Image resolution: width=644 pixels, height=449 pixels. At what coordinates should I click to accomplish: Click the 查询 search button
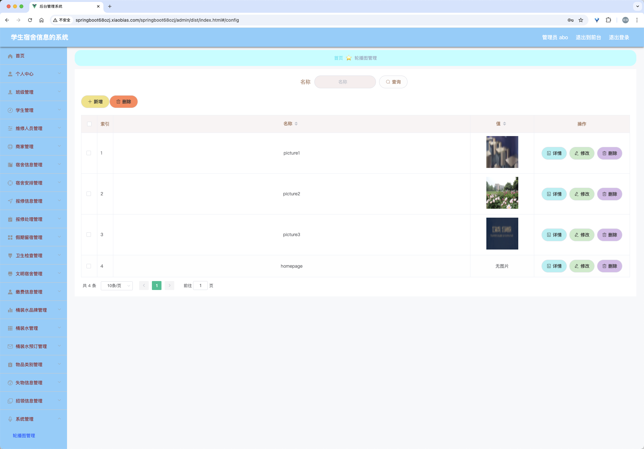[x=393, y=82]
